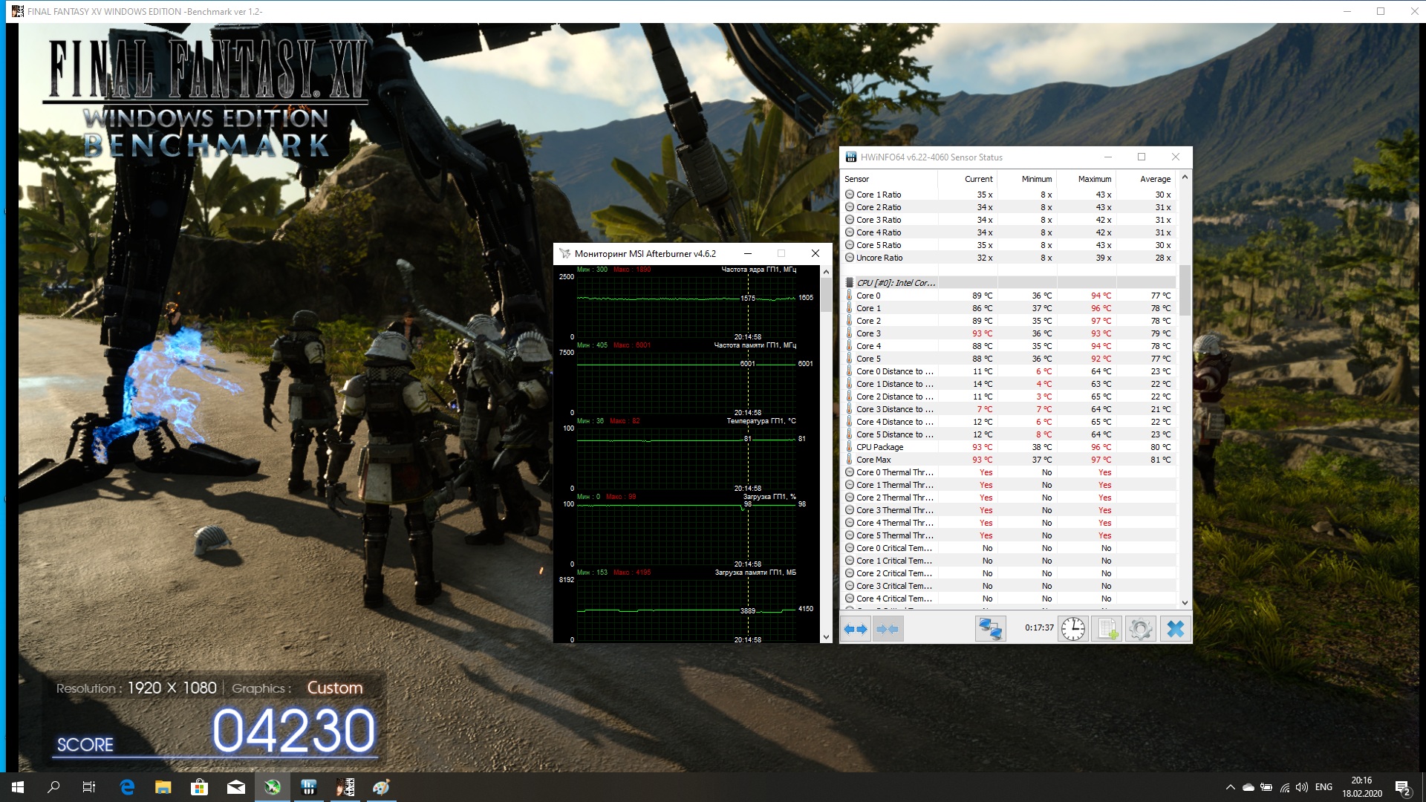Reset sensor timer with clock icon
The width and height of the screenshot is (1426, 802).
click(1072, 629)
